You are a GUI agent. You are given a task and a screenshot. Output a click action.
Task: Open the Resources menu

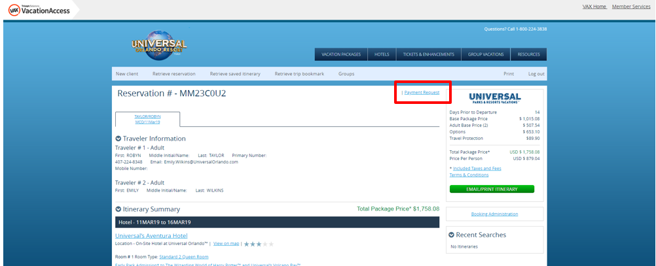(x=528, y=54)
